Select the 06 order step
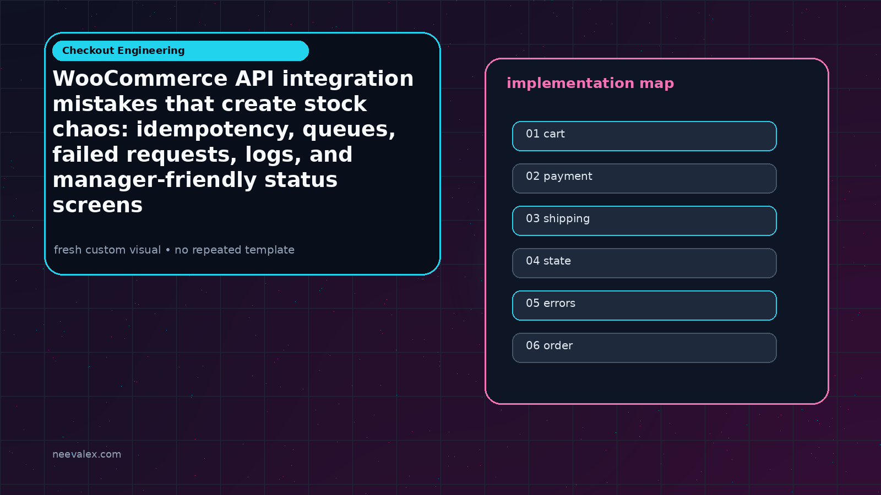 (644, 348)
